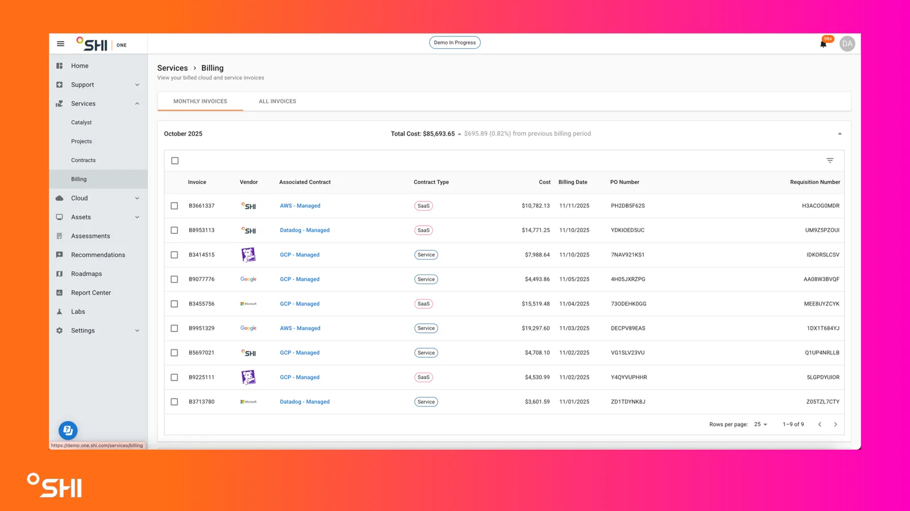Expand the Assets menu chevron
This screenshot has height=511, width=910.
137,217
